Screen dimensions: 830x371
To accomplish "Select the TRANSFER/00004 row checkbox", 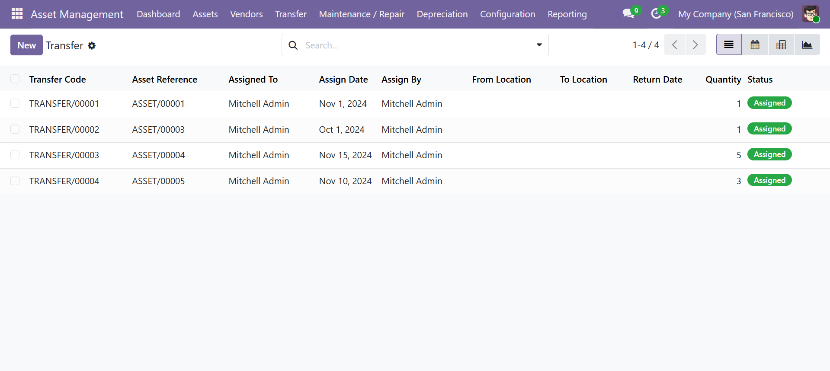I will pos(15,181).
